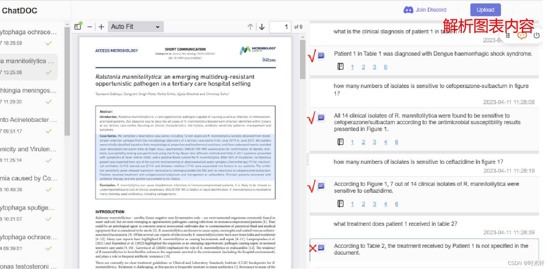Open page 6 link under cefoperazone/sulbactam answer
Screen dimensions: 550x269
[397, 142]
